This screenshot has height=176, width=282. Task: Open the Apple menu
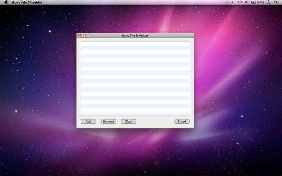point(6,2)
